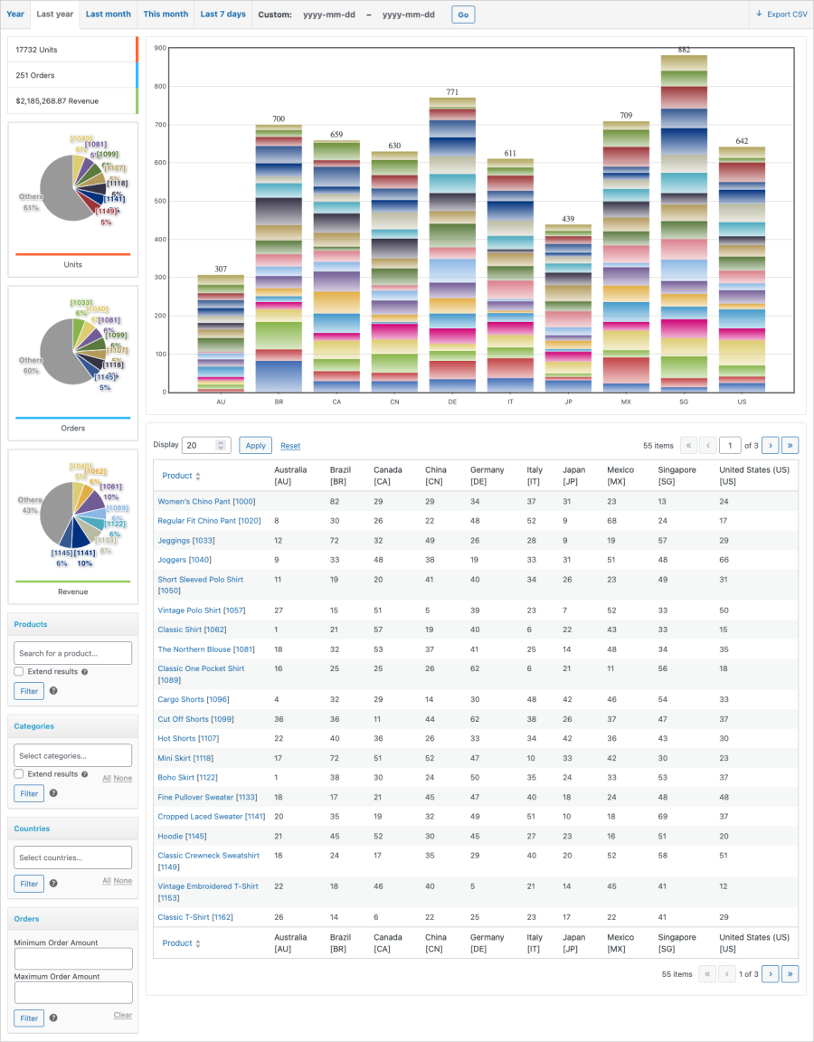Click the Reset link next to Apply
This screenshot has height=1042, width=814.
coord(290,446)
